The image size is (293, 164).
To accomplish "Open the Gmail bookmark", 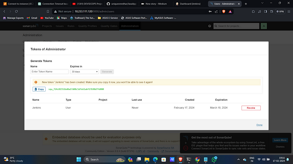I will point(32,18).
